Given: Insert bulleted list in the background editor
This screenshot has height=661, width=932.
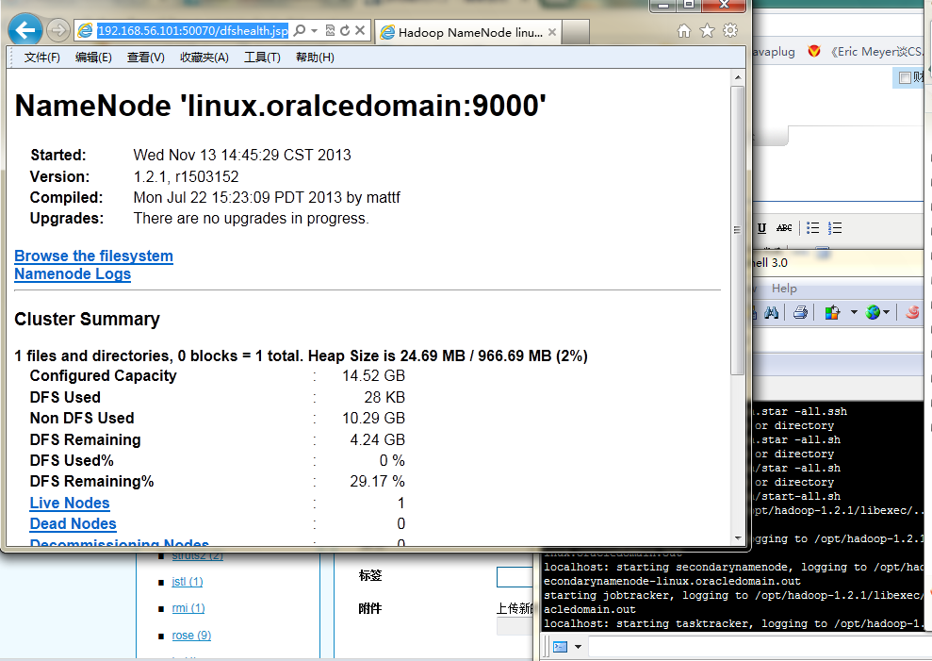Looking at the screenshot, I should 812,228.
